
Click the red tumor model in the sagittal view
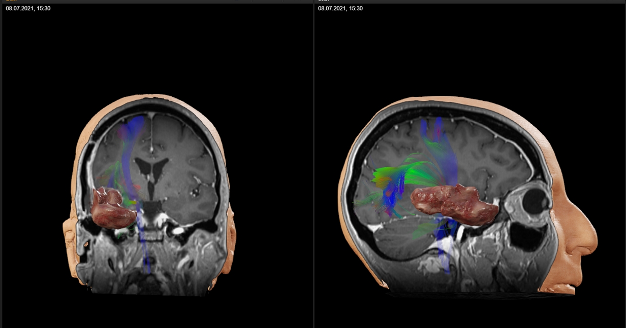coord(451,203)
